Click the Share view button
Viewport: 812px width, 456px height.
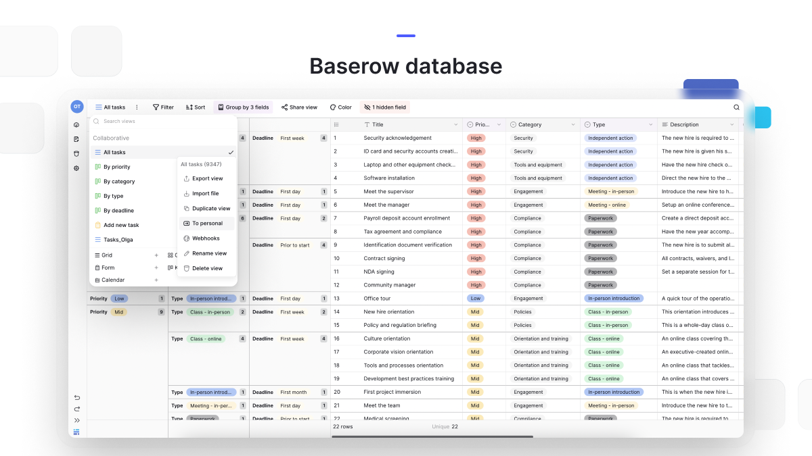[299, 107]
